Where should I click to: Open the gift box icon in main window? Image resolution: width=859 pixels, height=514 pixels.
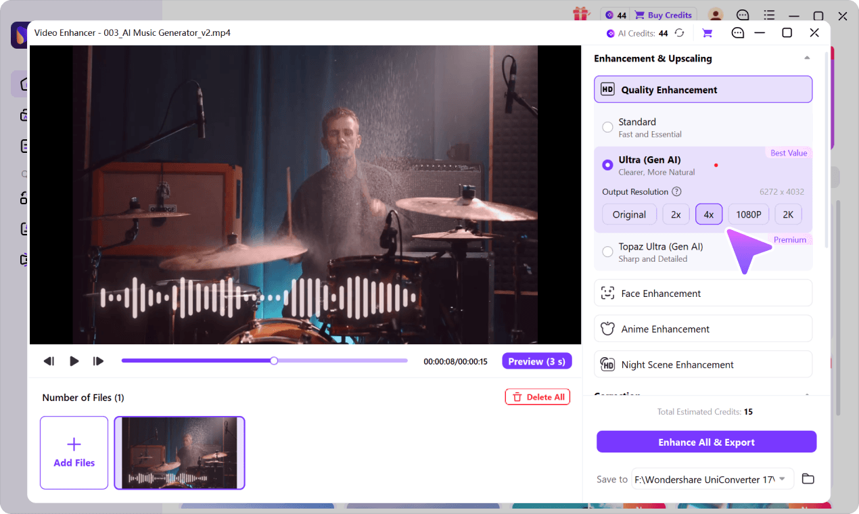point(581,14)
